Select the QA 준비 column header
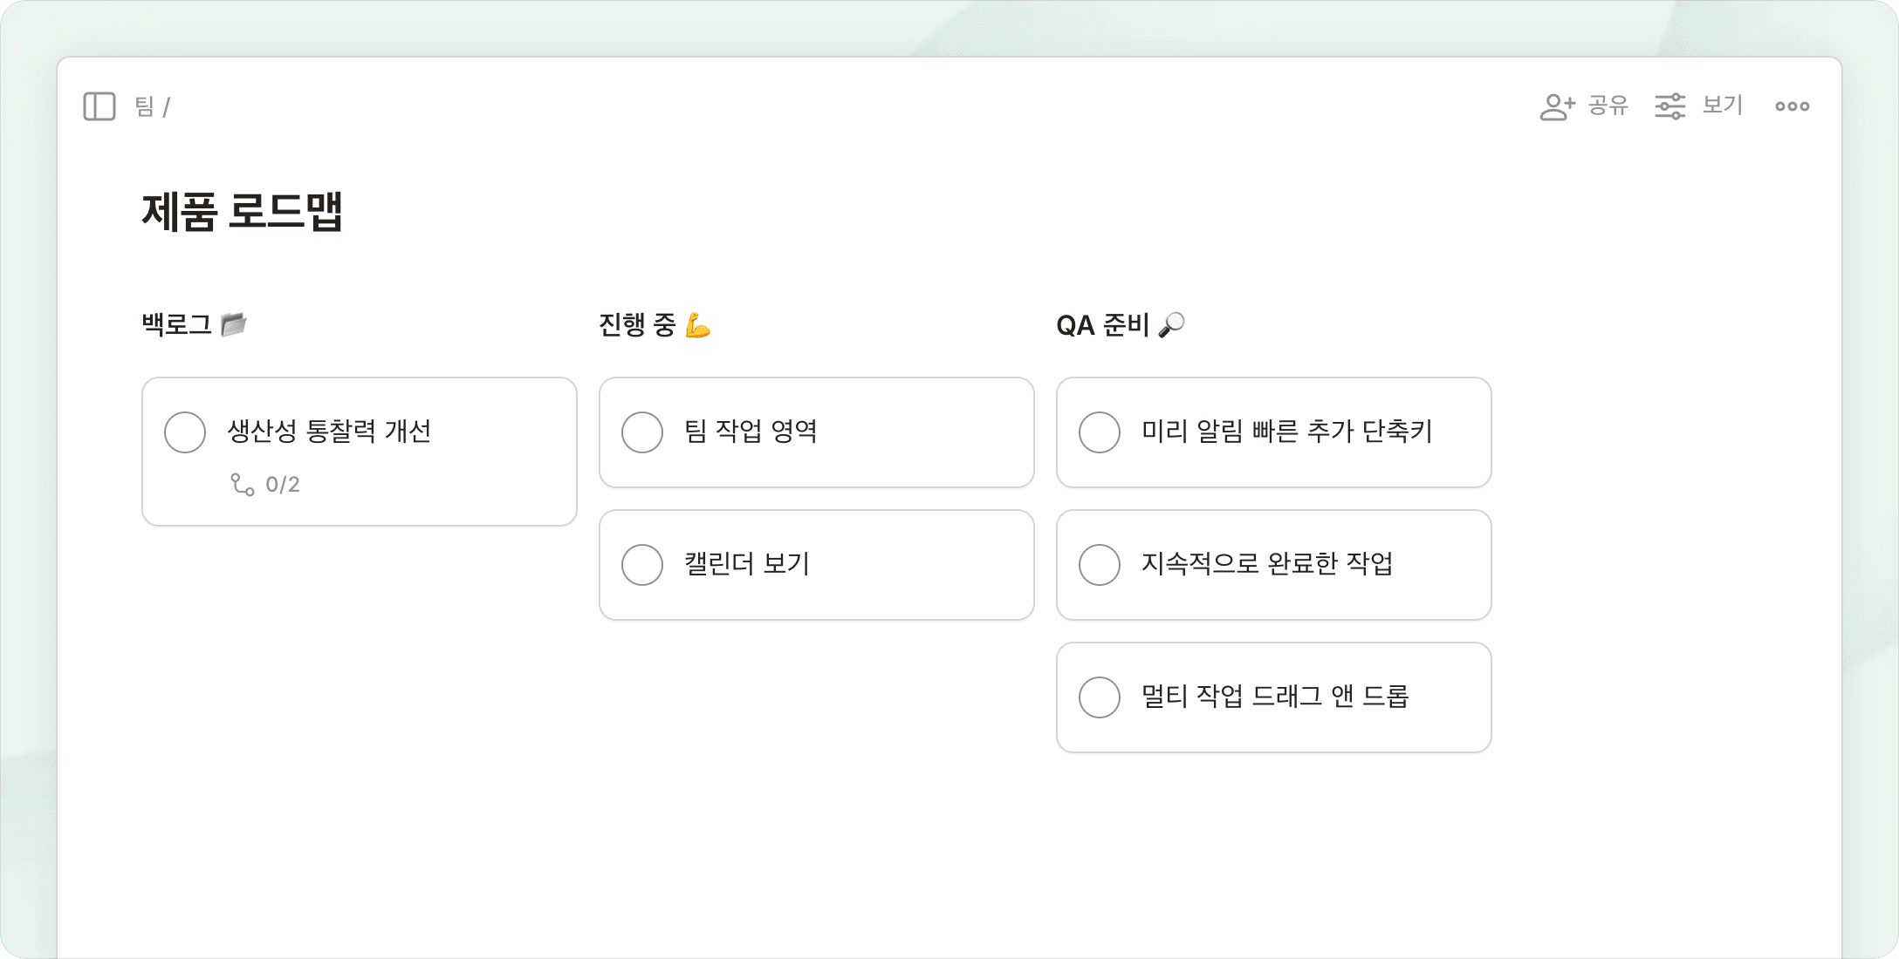Screen dimensions: 1899x959 point(1103,325)
